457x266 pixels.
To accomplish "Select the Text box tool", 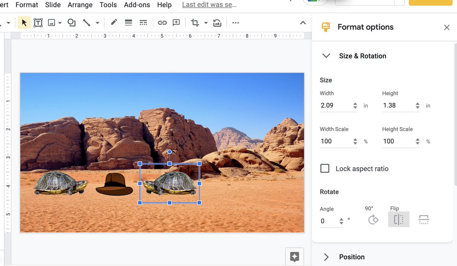I will pyautogui.click(x=38, y=22).
